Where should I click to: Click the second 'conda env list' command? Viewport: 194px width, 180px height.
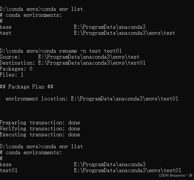coord(62,146)
